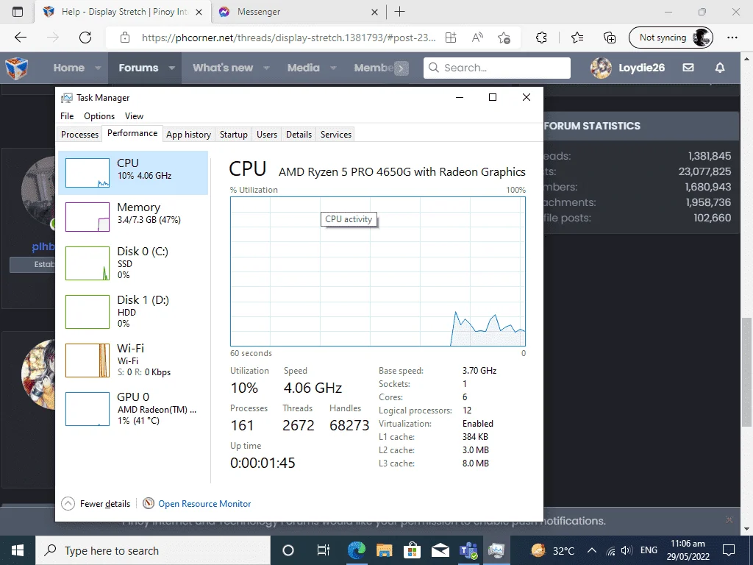Open Microsoft Teams from the taskbar
Screen dimensions: 753x565
coord(468,550)
